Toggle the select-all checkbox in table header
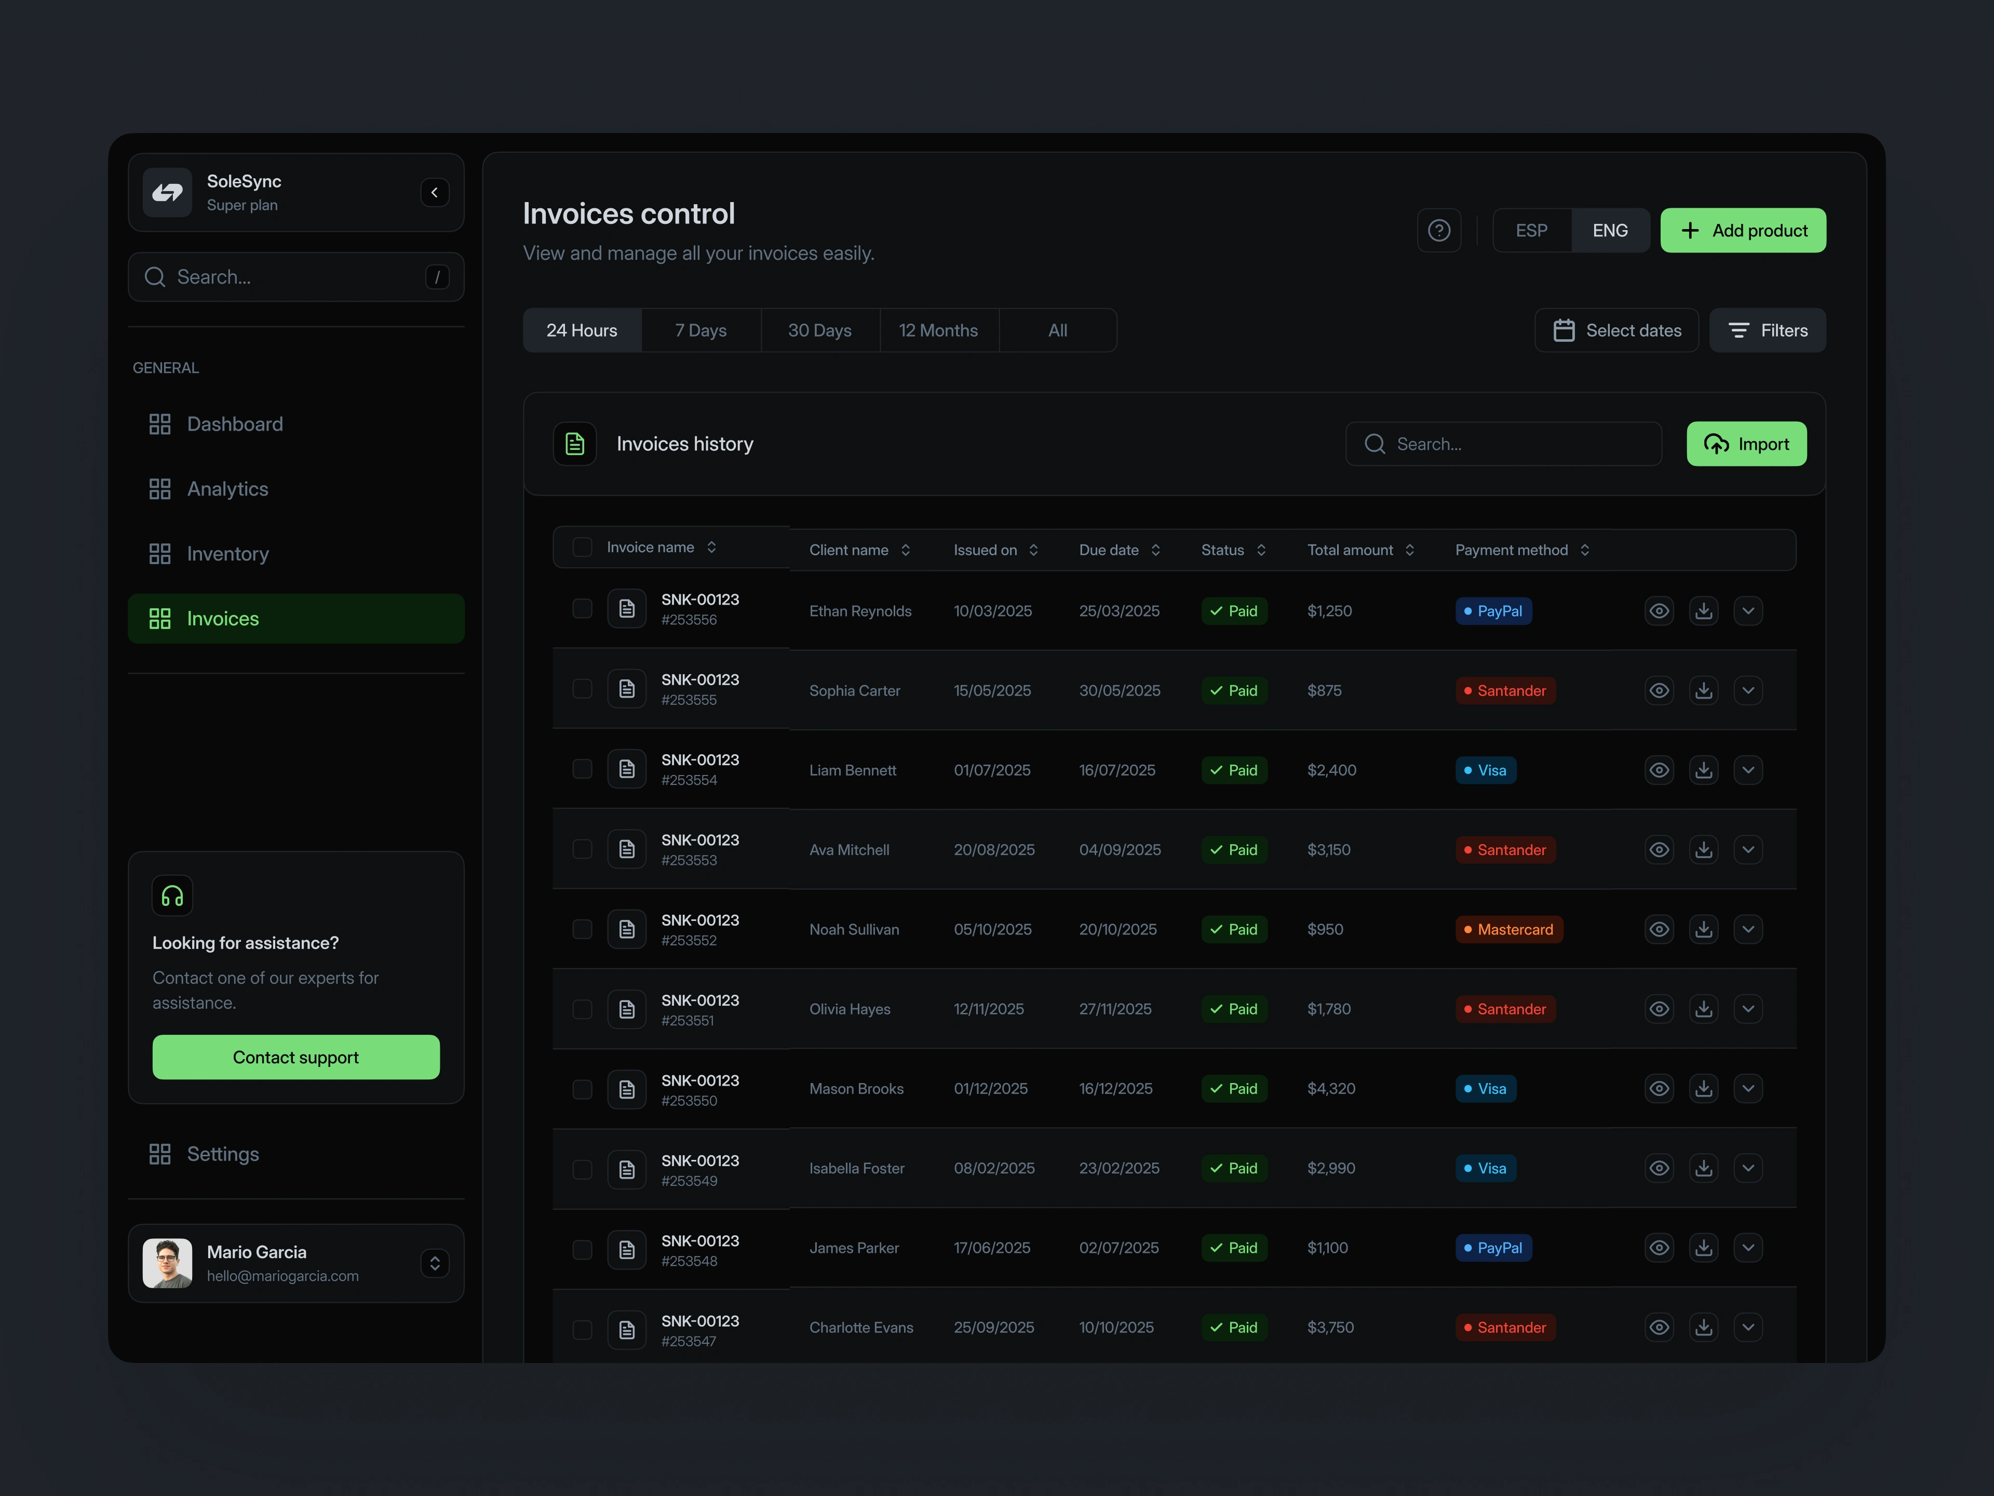Image resolution: width=1994 pixels, height=1496 pixels. (x=582, y=547)
